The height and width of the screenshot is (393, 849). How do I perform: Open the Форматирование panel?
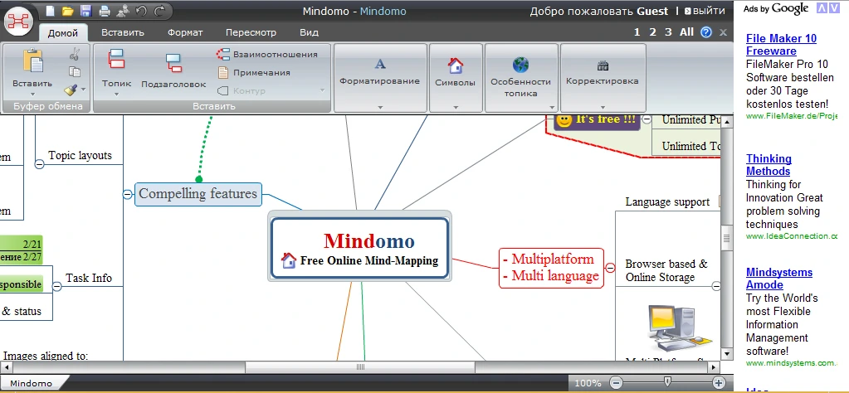pyautogui.click(x=379, y=77)
